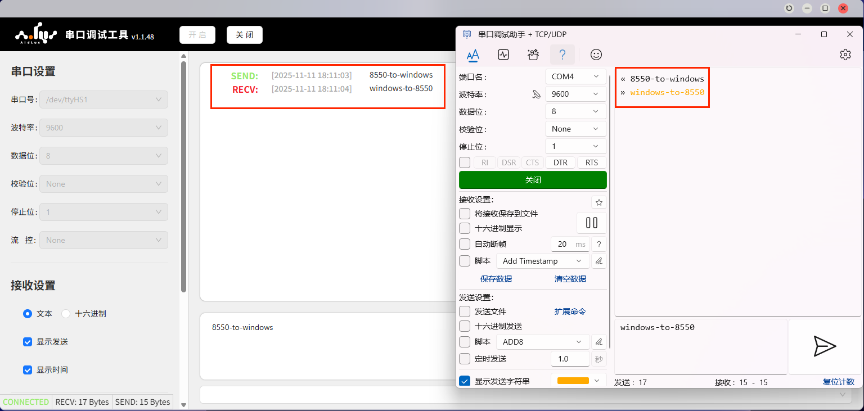Click the send paper-plane icon

pyautogui.click(x=825, y=346)
